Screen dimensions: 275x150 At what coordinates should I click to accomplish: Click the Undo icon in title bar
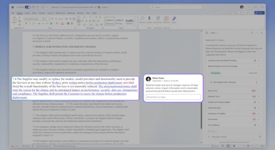[38, 7]
